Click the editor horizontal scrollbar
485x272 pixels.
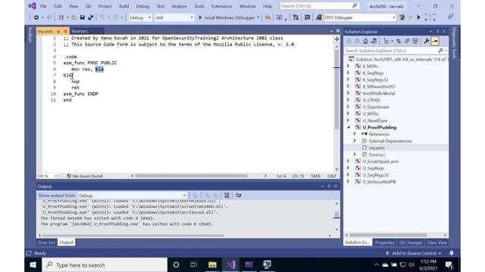[191, 176]
